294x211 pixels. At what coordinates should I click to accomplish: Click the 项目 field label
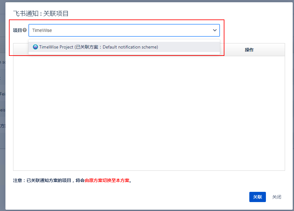click(17, 30)
